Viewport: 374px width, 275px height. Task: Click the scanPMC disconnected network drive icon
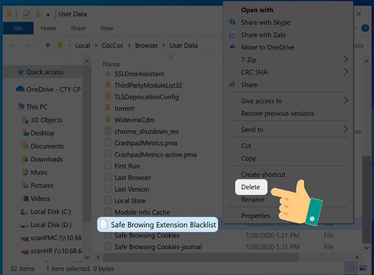pyautogui.click(x=25, y=238)
